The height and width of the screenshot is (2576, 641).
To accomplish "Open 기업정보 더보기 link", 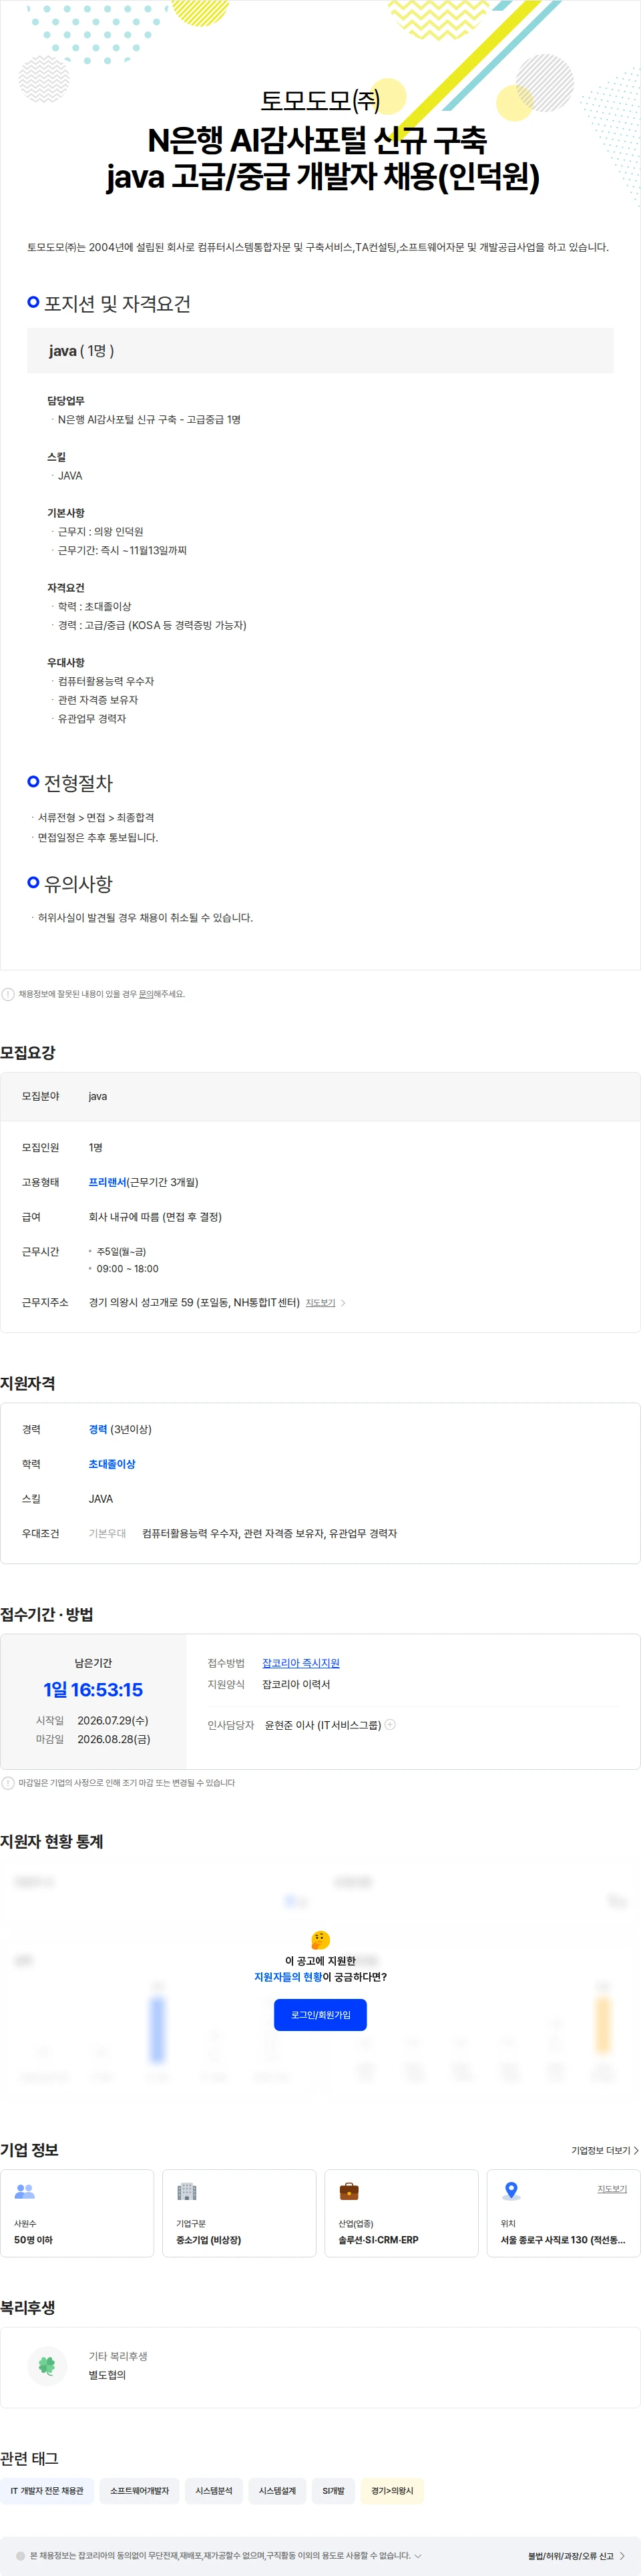I will [604, 2150].
